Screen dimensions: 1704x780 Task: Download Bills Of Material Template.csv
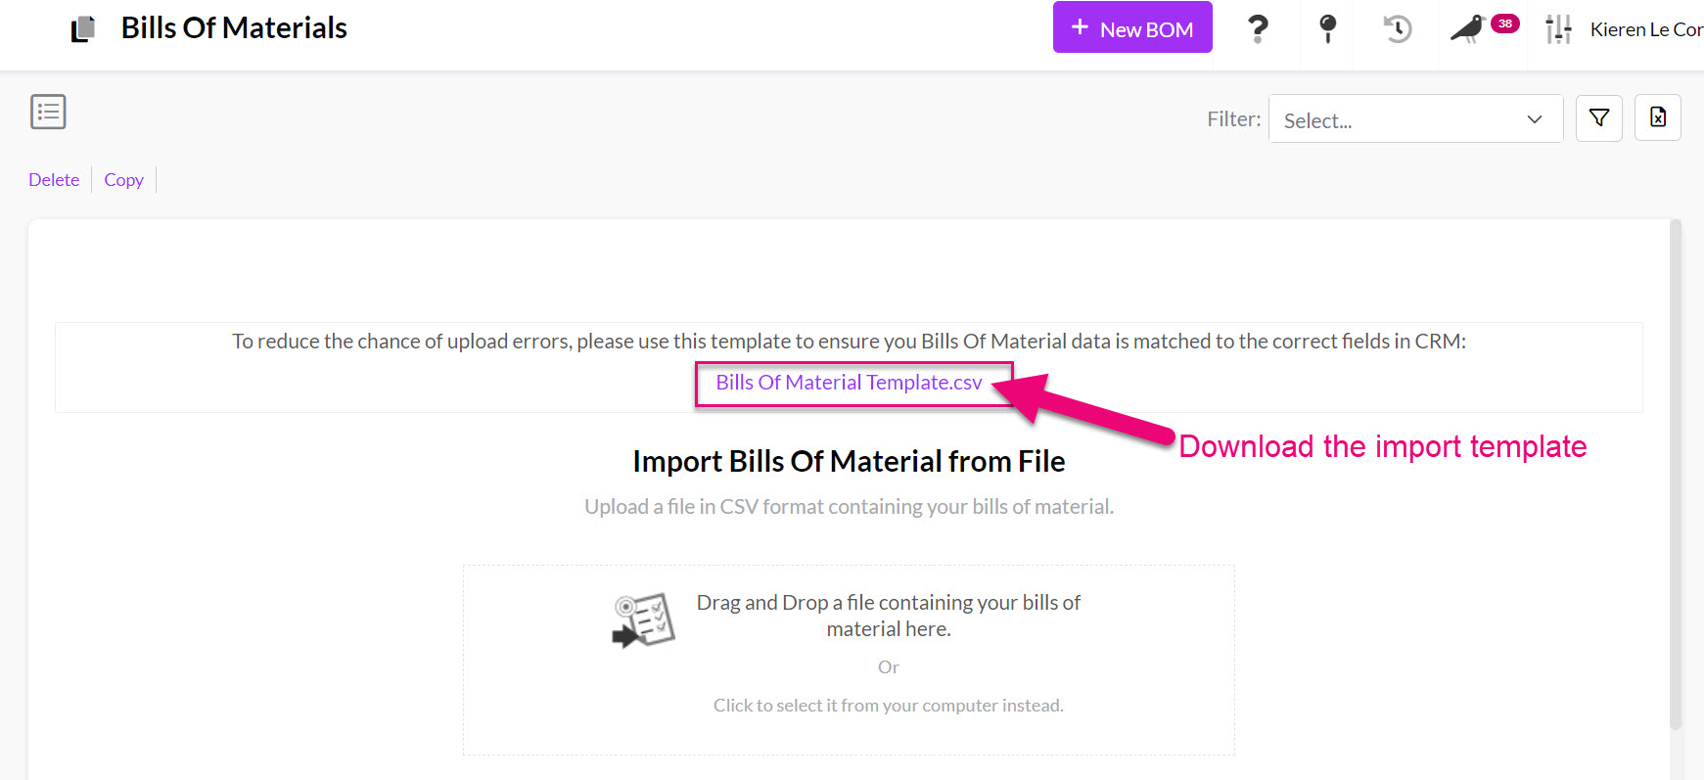849,383
